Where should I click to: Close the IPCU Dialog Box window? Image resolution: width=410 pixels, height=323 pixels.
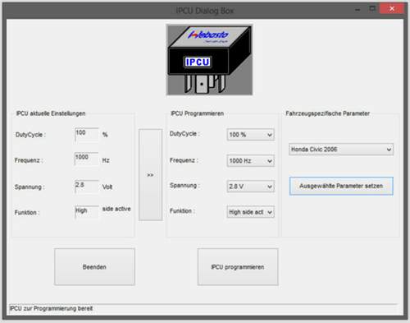point(392,9)
